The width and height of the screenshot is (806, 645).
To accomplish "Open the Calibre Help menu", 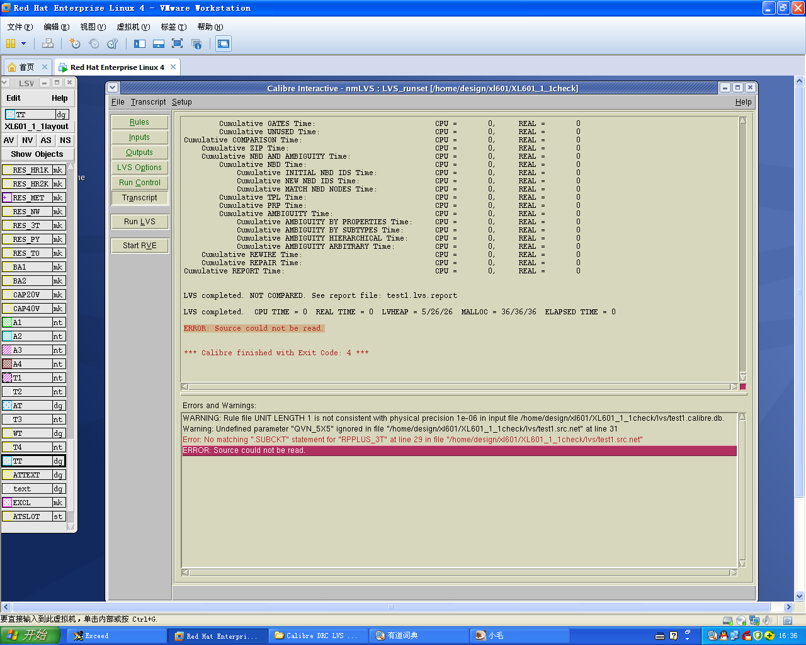I will [743, 102].
